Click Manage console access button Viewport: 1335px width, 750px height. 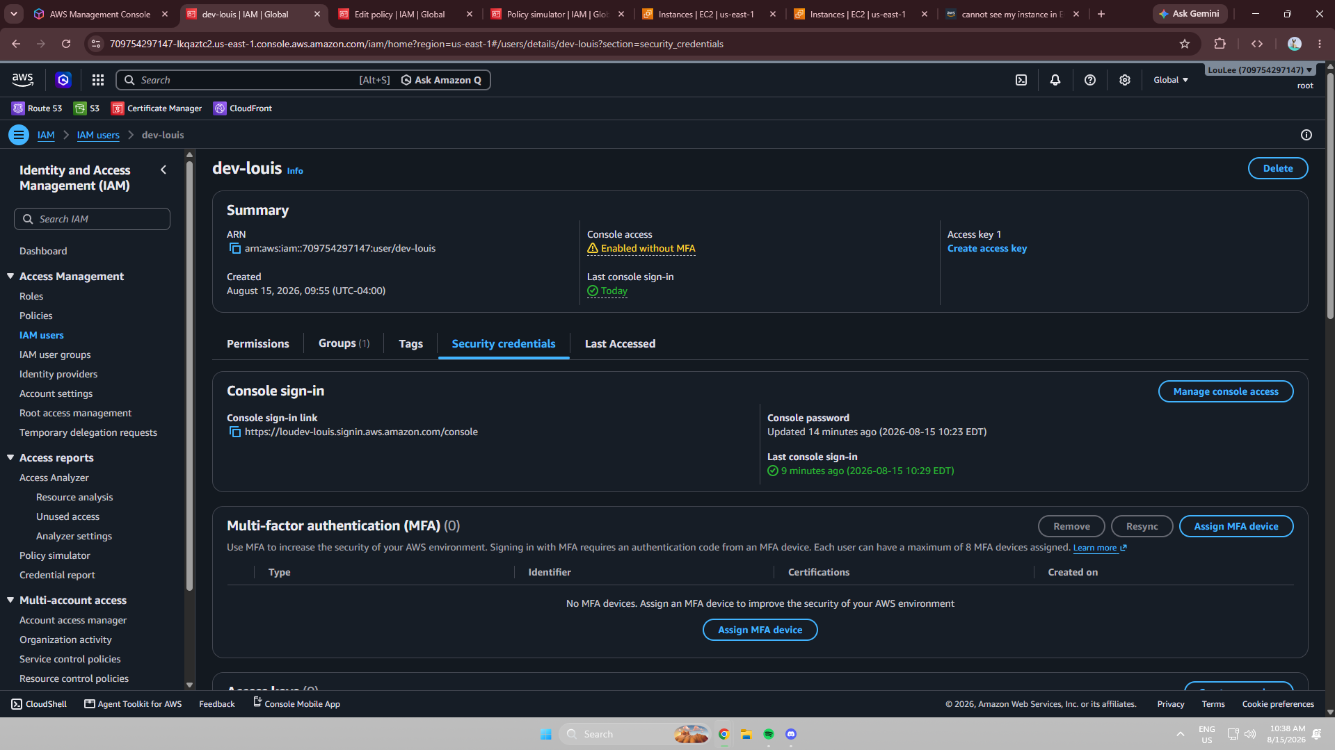click(1226, 391)
